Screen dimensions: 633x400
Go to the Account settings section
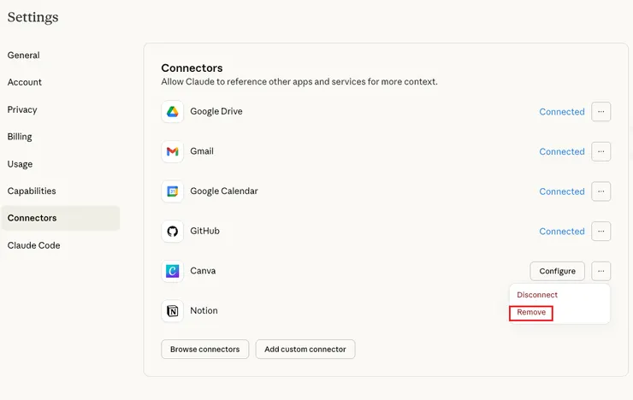[24, 82]
